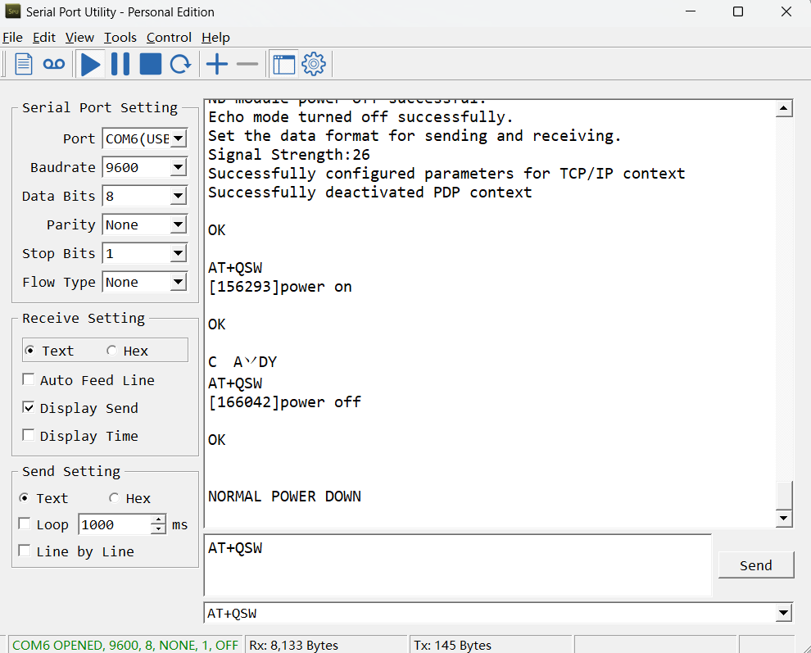Click the Echo mode turned off log line

pyautogui.click(x=360, y=117)
